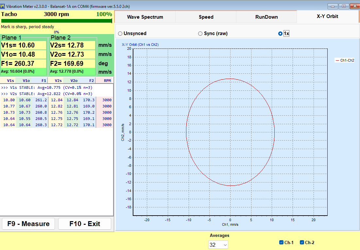Click the F10 - Exit button
360x250 pixels.
click(85, 224)
